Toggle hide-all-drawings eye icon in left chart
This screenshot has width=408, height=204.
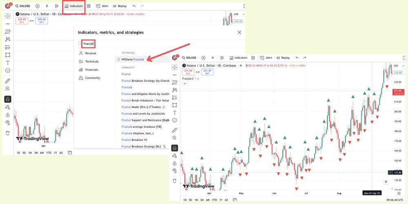pos(7,122)
